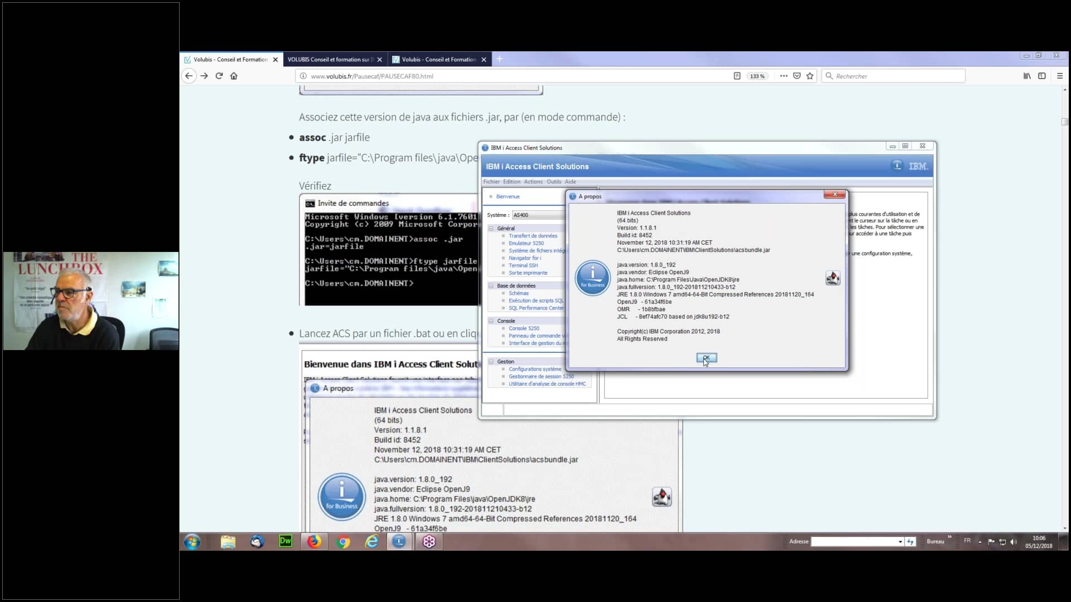Open the purple flower app in taskbar
Viewport: 1071px width, 602px height.
tap(428, 541)
